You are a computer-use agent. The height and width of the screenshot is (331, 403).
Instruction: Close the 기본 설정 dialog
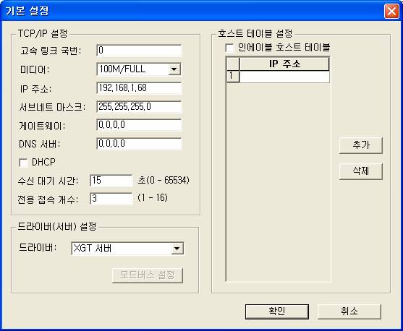(x=391, y=12)
